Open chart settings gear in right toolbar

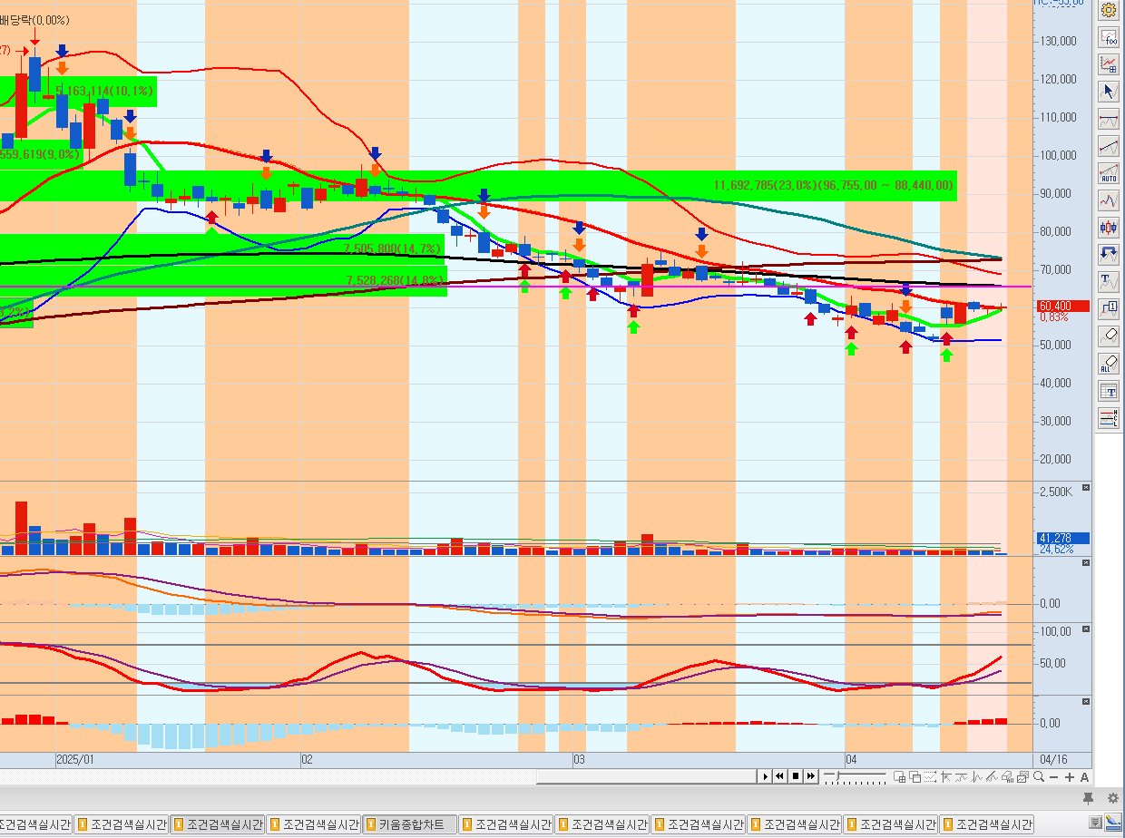coord(1109,11)
